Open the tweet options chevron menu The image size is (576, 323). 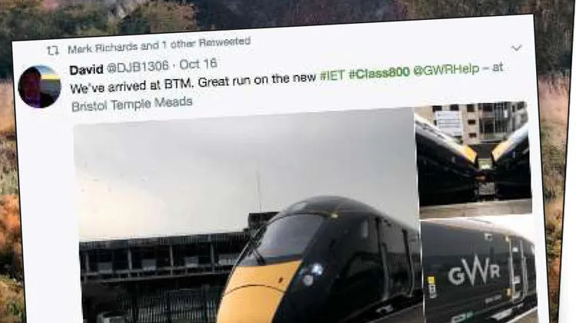tap(517, 48)
